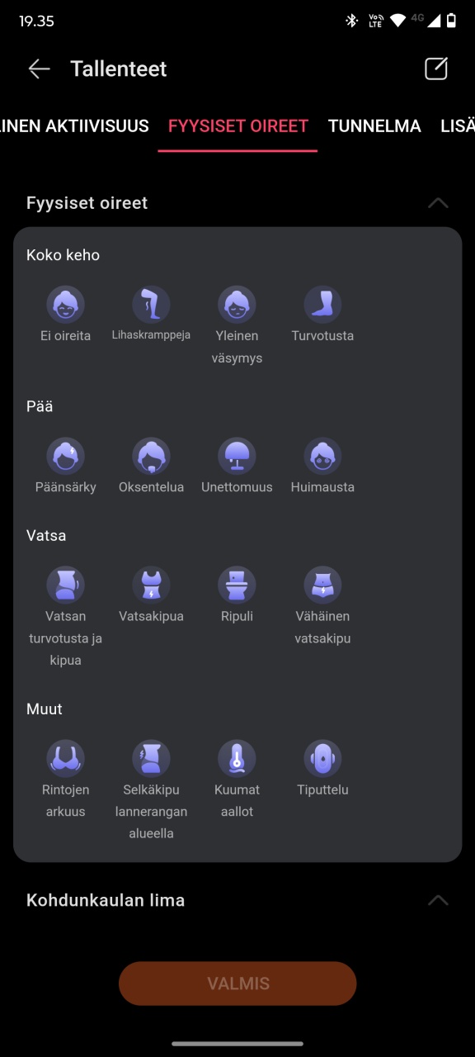
Task: Open the FYYSISET OIREET tab
Action: tap(238, 126)
